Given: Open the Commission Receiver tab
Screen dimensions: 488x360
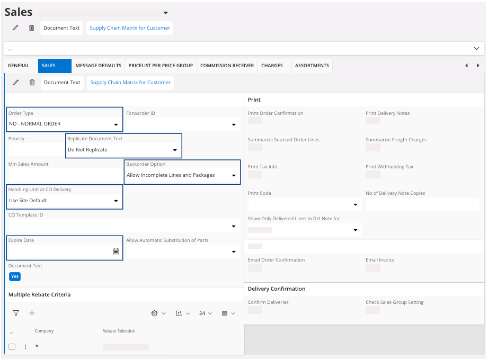Looking at the screenshot, I should coord(227,66).
